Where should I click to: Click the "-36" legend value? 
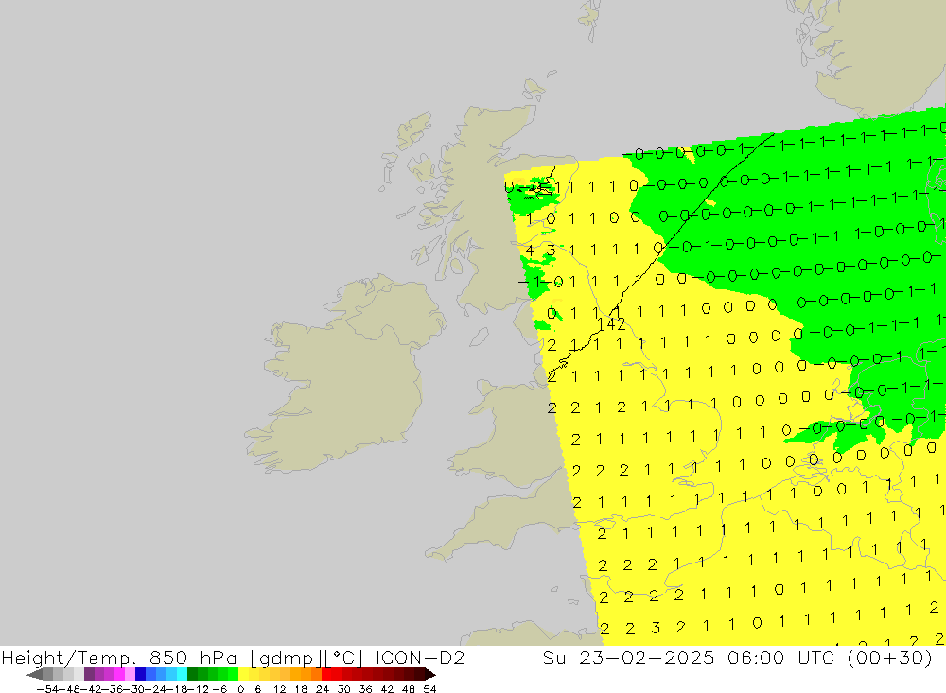coord(114,689)
